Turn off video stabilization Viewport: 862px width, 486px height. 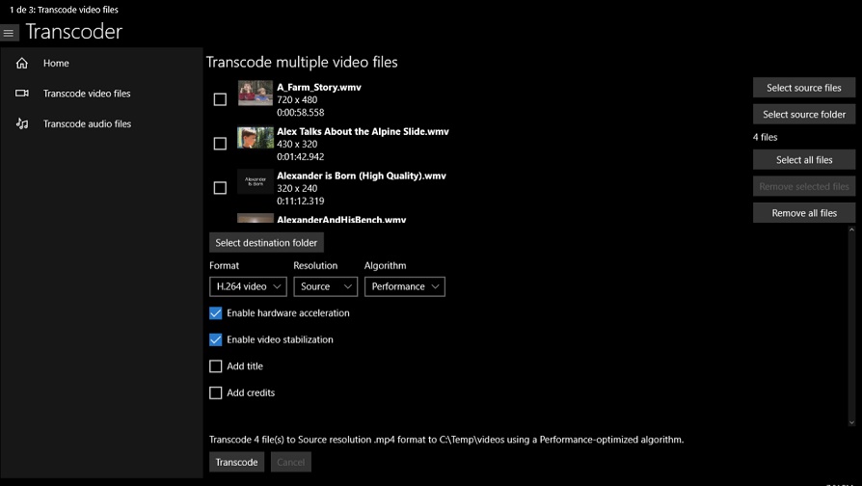216,340
